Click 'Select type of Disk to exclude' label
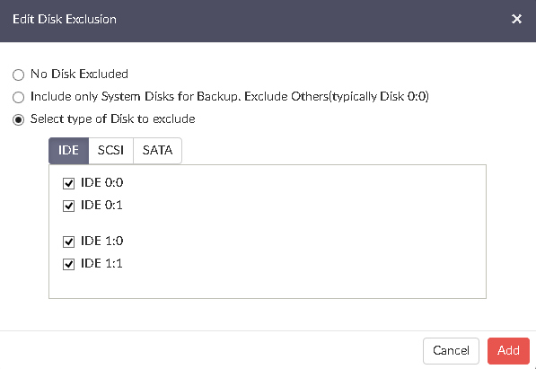This screenshot has width=536, height=369. click(x=113, y=119)
